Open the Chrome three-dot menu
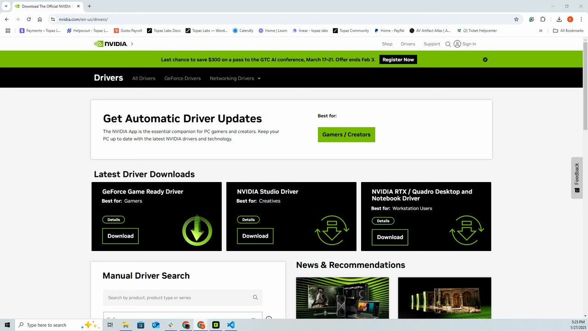This screenshot has width=588, height=331. [x=581, y=19]
